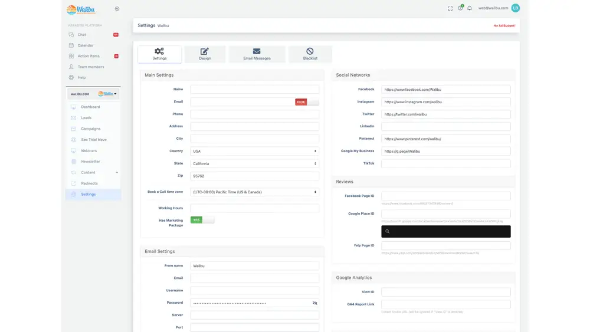Click the Address input field
The height and width of the screenshot is (332, 590).
pyautogui.click(x=254, y=126)
